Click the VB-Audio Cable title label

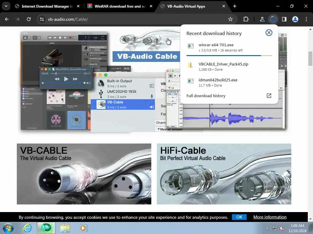coord(147,56)
